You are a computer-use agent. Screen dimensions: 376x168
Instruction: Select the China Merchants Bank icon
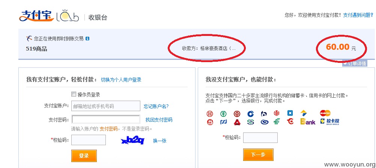point(210,122)
